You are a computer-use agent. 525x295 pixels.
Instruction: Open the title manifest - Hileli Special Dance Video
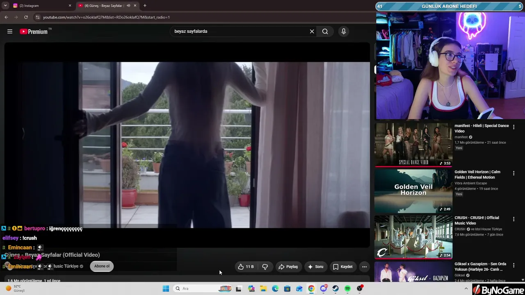click(x=482, y=128)
